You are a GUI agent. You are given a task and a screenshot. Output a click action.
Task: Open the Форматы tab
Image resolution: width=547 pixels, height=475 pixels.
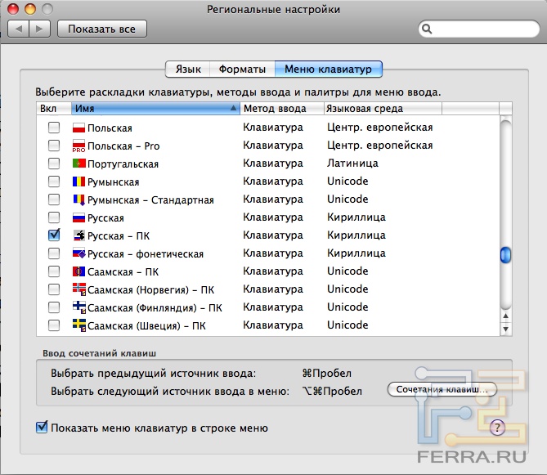click(x=241, y=69)
